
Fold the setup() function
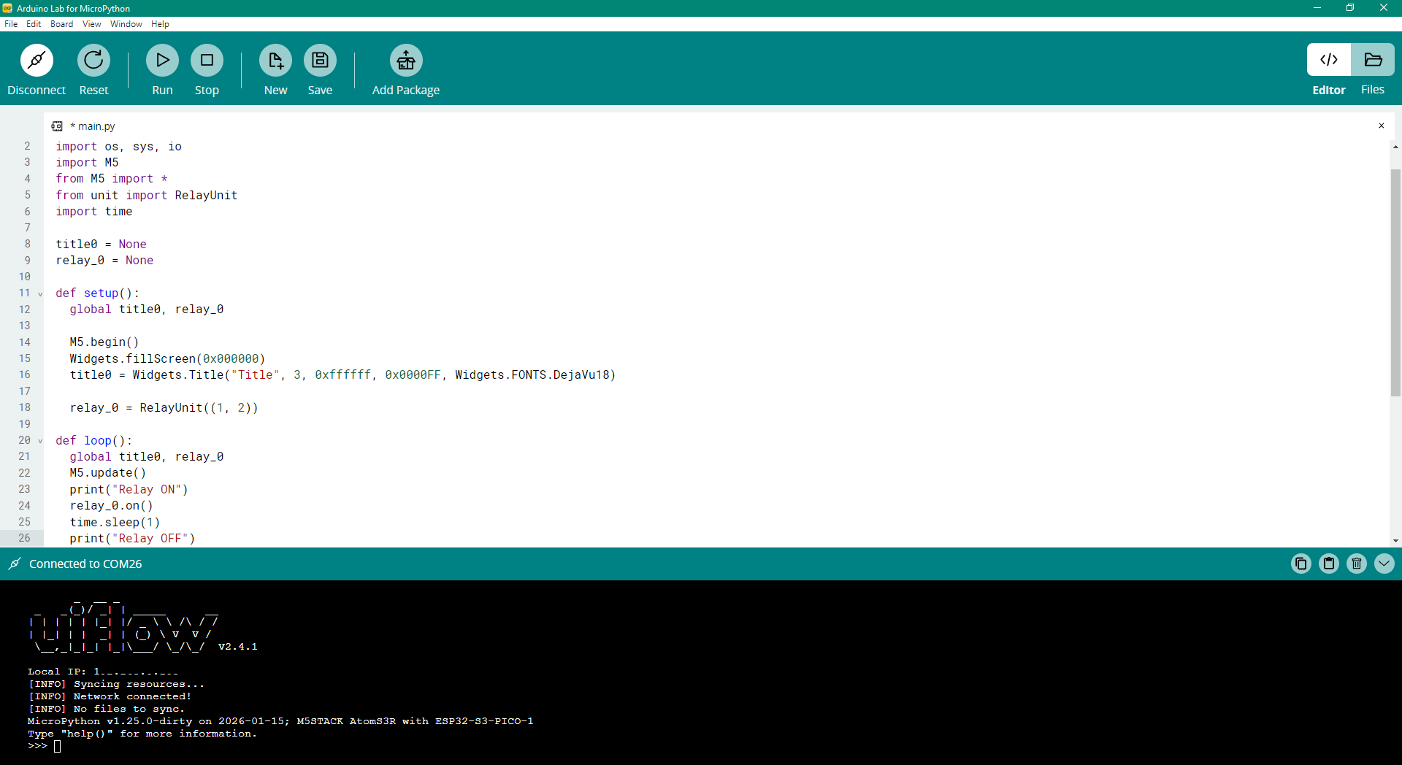pos(40,294)
